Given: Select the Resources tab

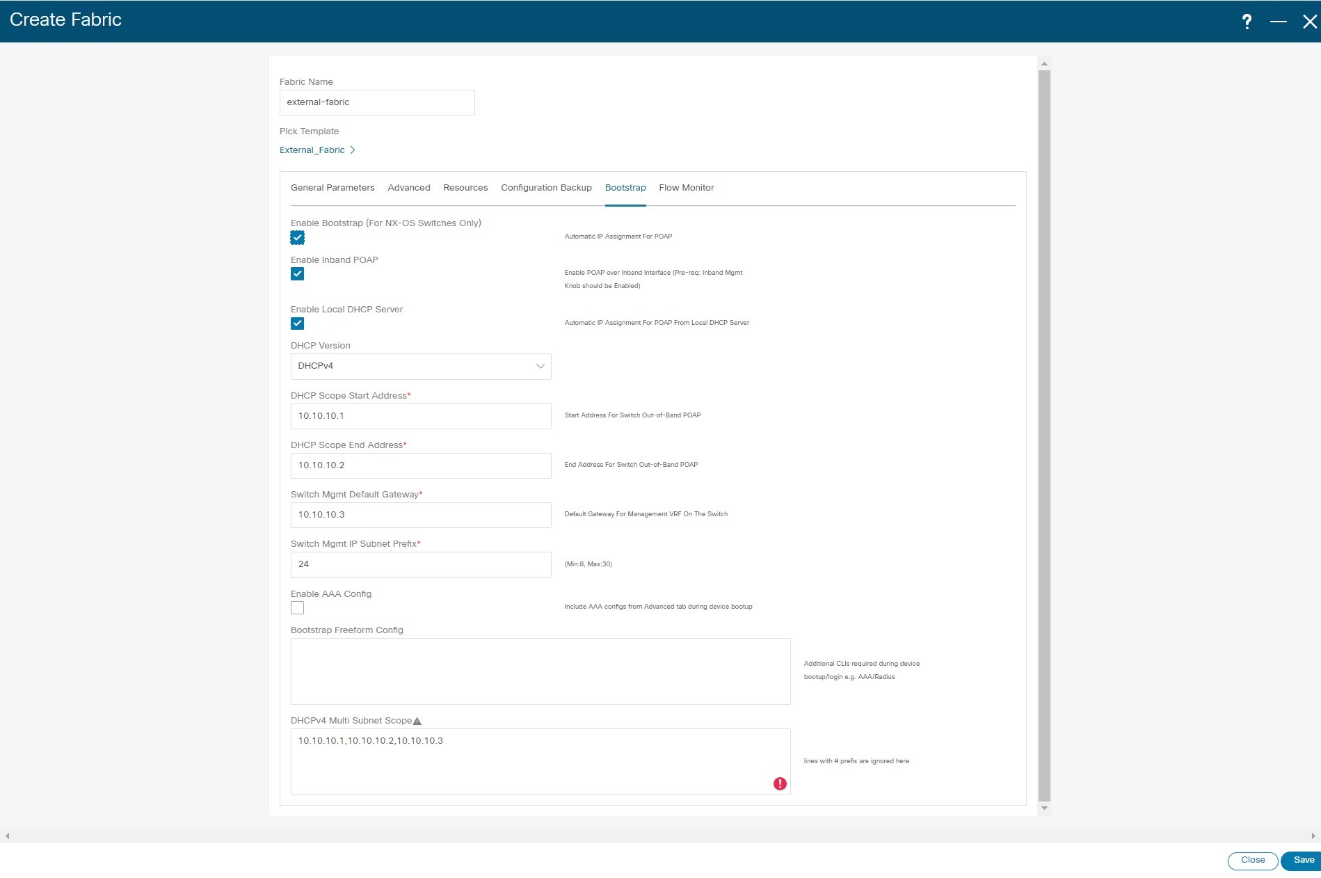Looking at the screenshot, I should click(x=465, y=187).
